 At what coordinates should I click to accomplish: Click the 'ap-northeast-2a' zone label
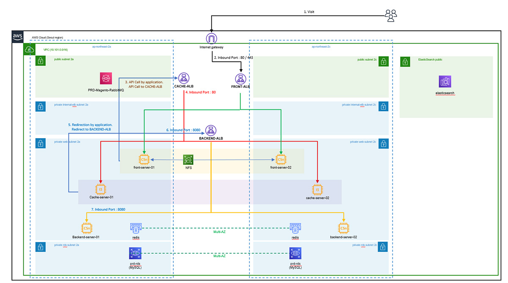click(x=101, y=47)
